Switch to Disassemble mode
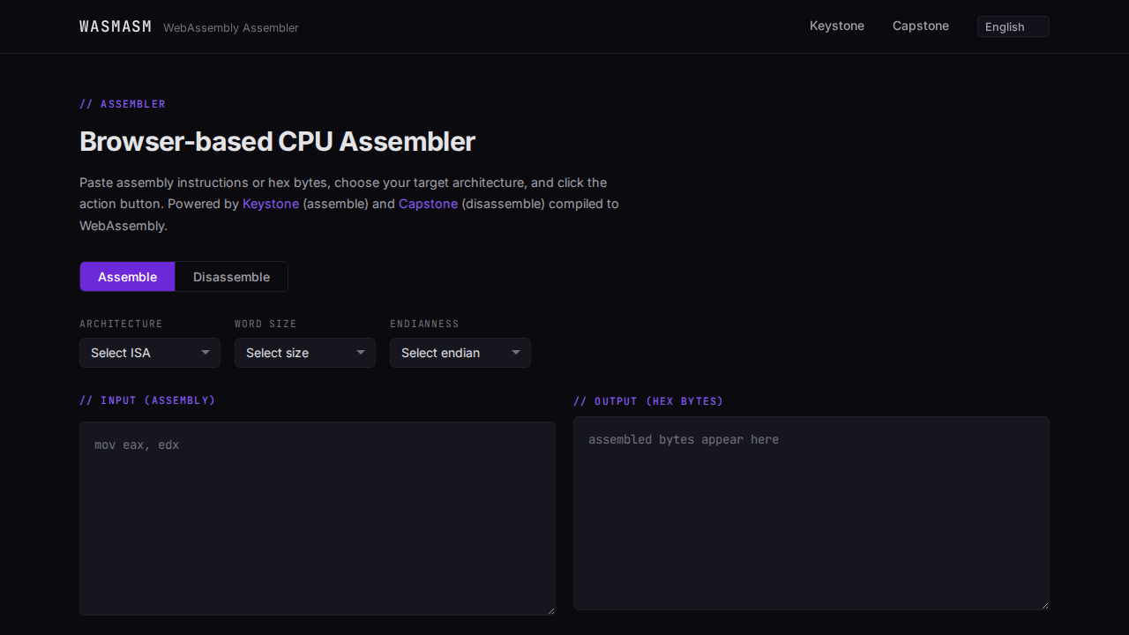The width and height of the screenshot is (1129, 635). 231,276
